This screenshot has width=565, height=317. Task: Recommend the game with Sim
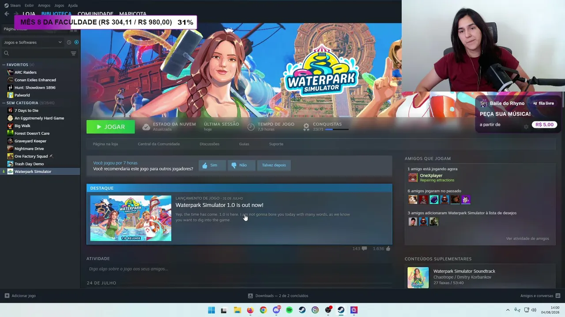coord(212,165)
